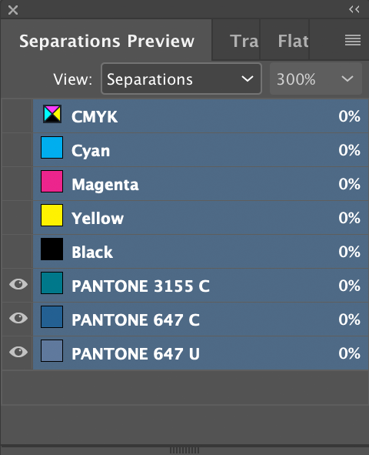Collapse the panel with the double-arrow icon
369x455 pixels.
(354, 9)
